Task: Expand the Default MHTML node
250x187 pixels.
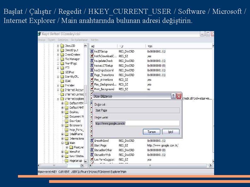Action: [x=62, y=107]
